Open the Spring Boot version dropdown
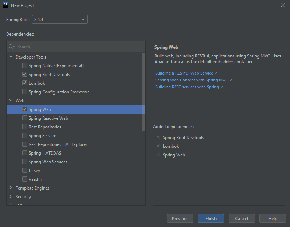The image size is (290, 227). 60,19
